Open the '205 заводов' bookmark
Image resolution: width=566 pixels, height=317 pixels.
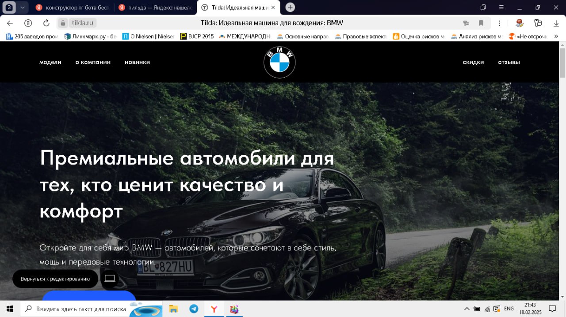coord(32,37)
